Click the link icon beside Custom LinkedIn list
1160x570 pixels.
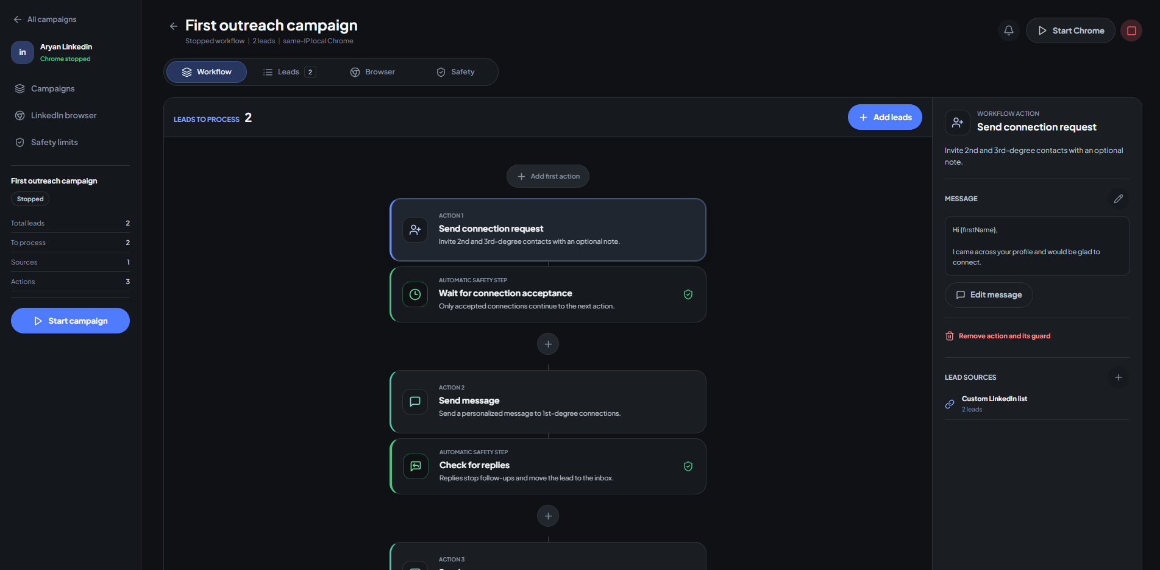tap(950, 404)
